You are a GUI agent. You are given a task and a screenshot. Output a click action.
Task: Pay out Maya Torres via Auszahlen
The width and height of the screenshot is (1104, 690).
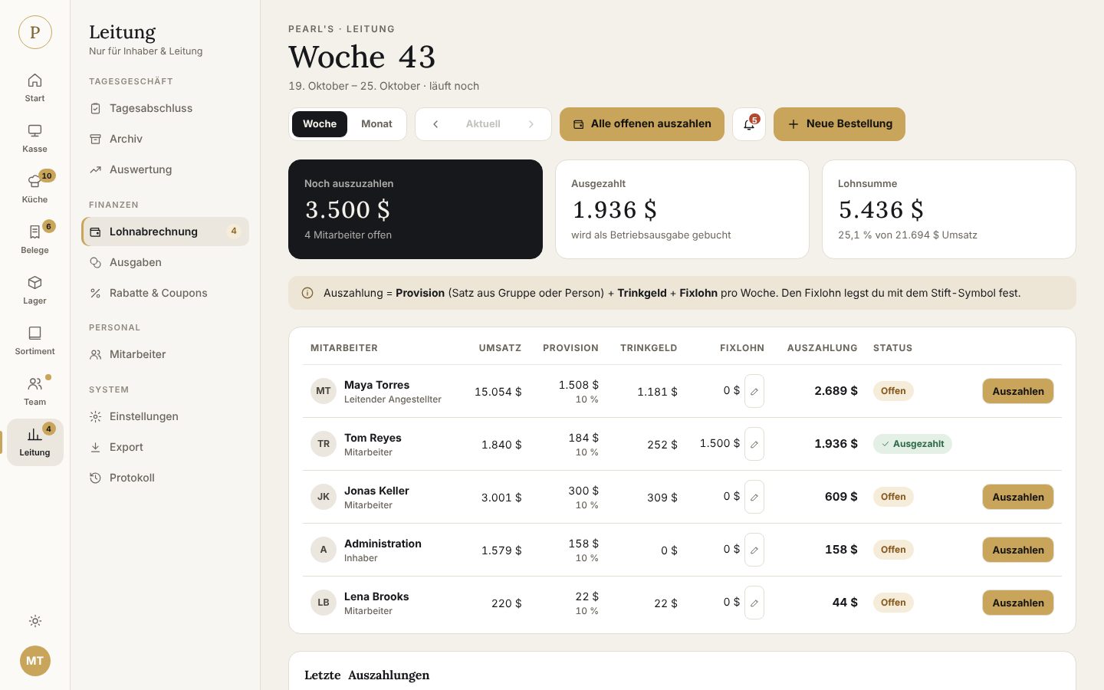point(1018,391)
